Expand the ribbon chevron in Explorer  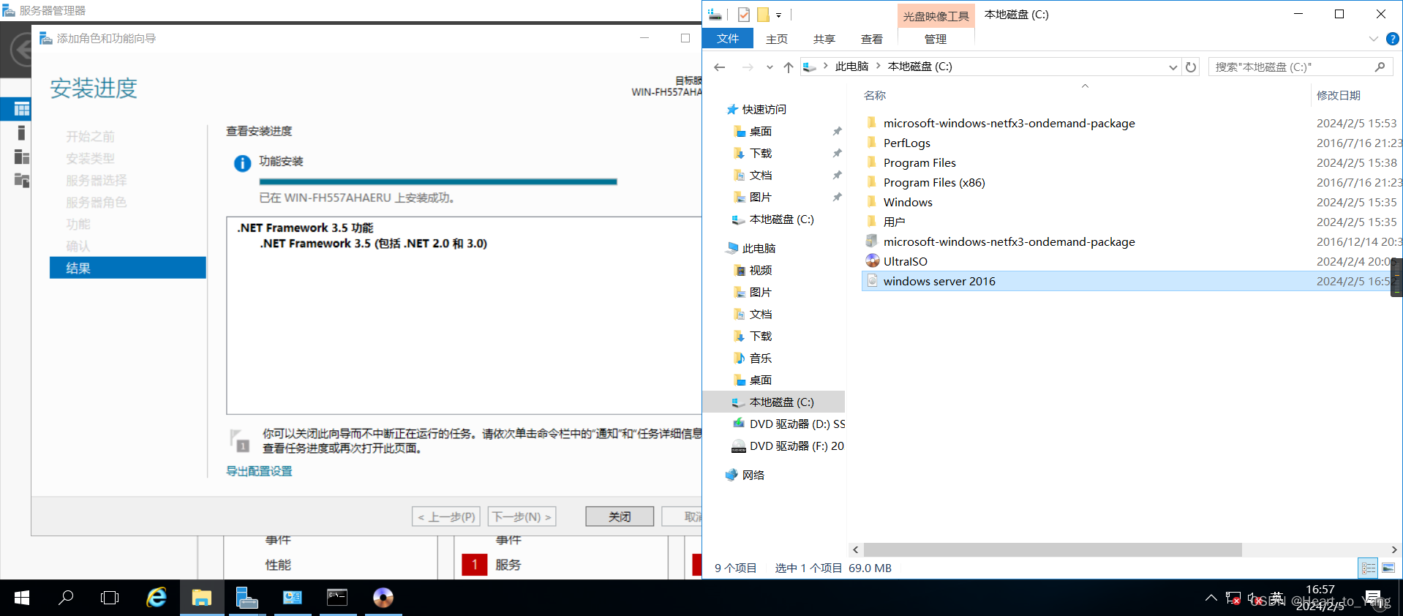pyautogui.click(x=1373, y=39)
